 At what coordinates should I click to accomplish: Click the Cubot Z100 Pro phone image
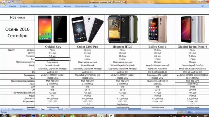click(x=88, y=29)
